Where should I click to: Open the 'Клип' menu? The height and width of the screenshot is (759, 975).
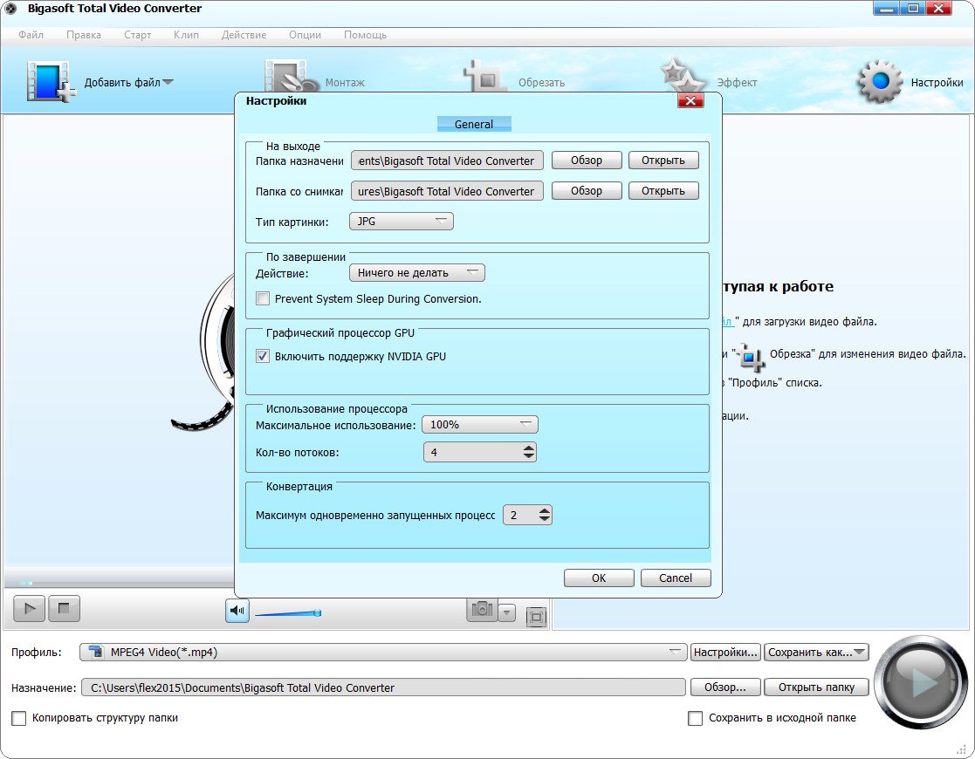[185, 35]
